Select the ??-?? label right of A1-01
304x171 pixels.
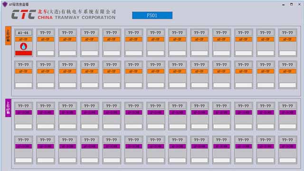point(46,33)
